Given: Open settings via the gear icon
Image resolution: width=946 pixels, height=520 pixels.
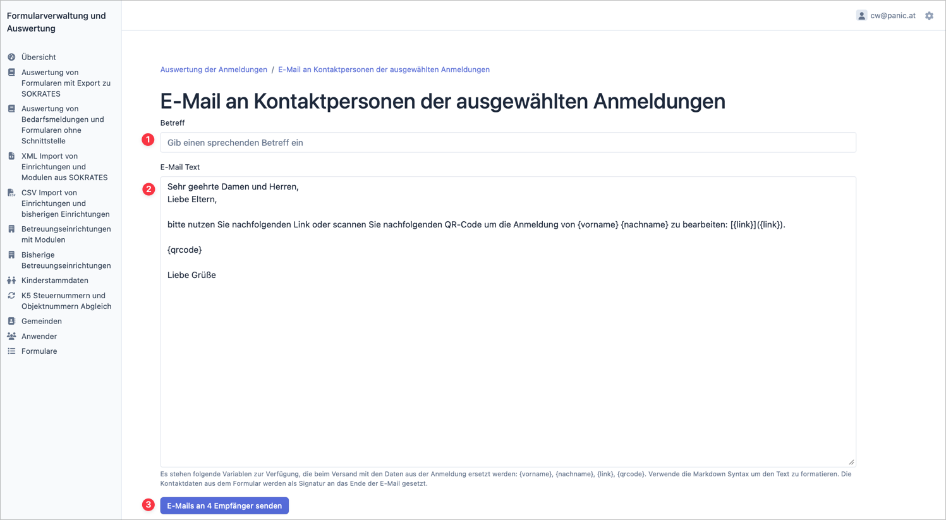Looking at the screenshot, I should point(929,16).
